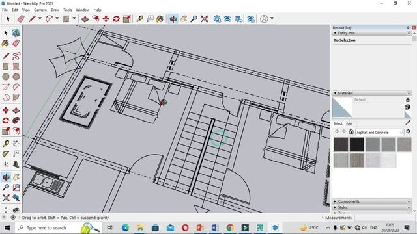Select the Circle tool
Screen dimensions: 417x234
6,77
